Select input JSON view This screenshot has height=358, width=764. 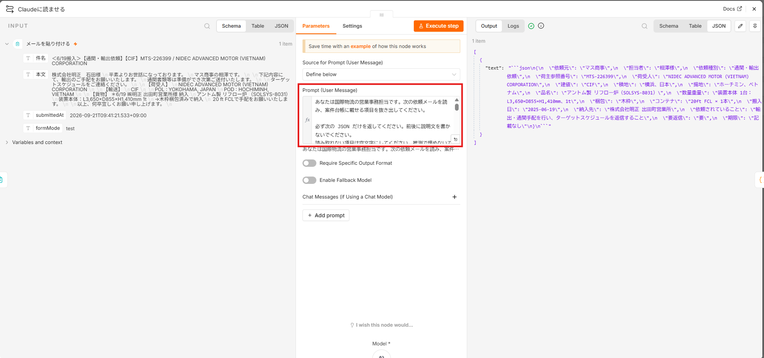[281, 26]
